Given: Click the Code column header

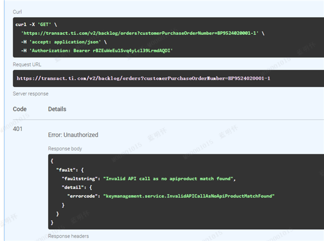Looking at the screenshot, I should 20,109.
